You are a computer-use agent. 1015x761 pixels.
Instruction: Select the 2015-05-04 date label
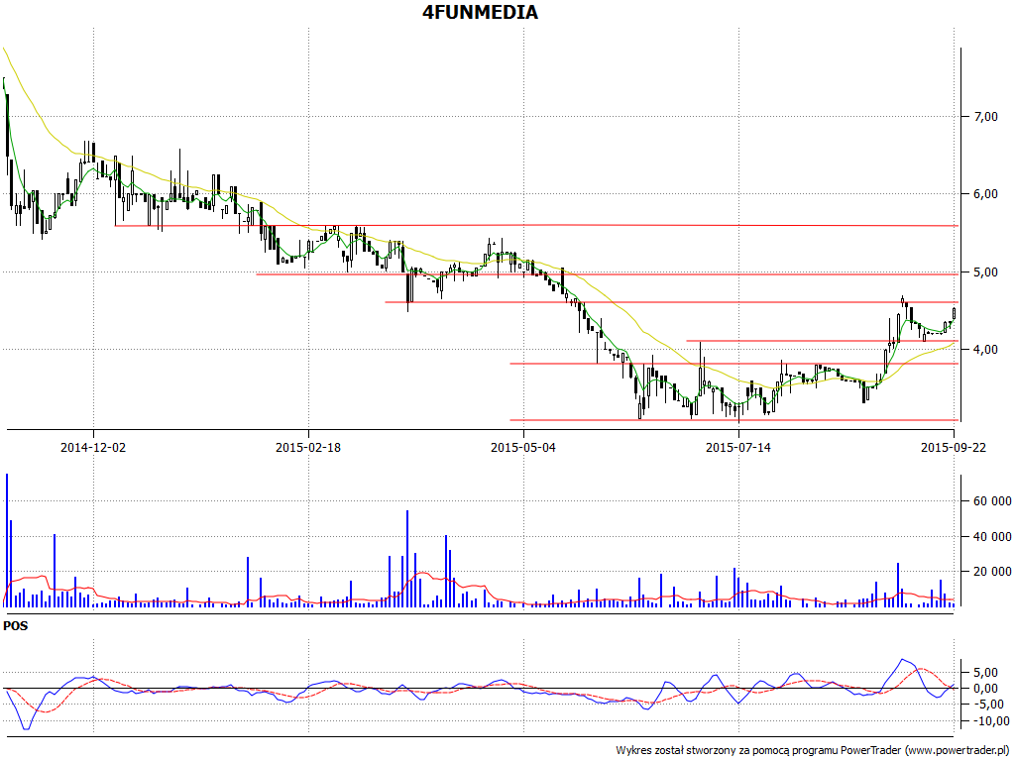[x=523, y=447]
